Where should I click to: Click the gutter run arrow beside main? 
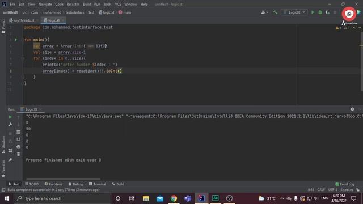tap(16, 40)
